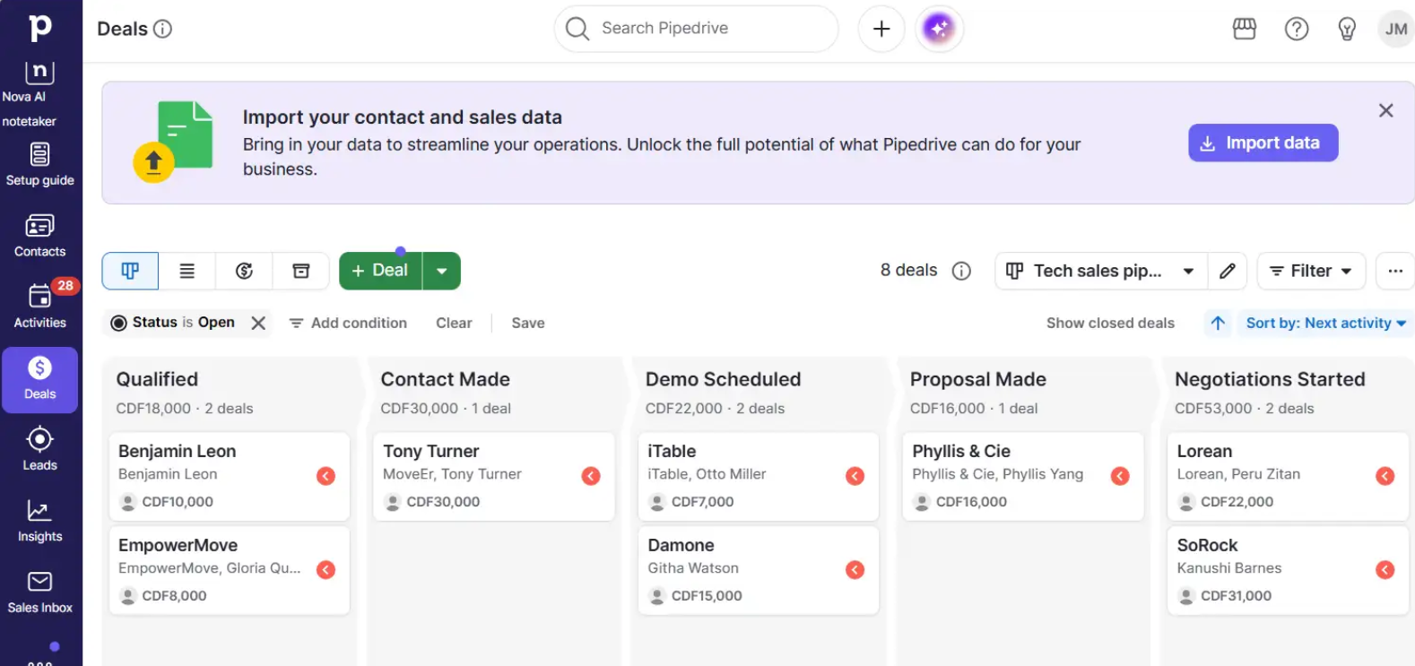Screen dimensions: 1415x666
Task: Switch to list view
Action: [187, 271]
